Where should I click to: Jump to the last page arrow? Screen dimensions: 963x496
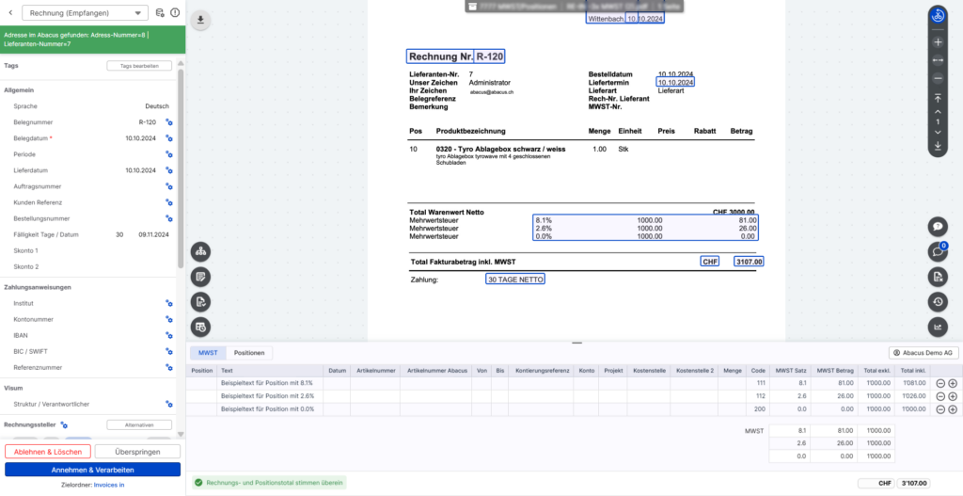pyautogui.click(x=938, y=146)
